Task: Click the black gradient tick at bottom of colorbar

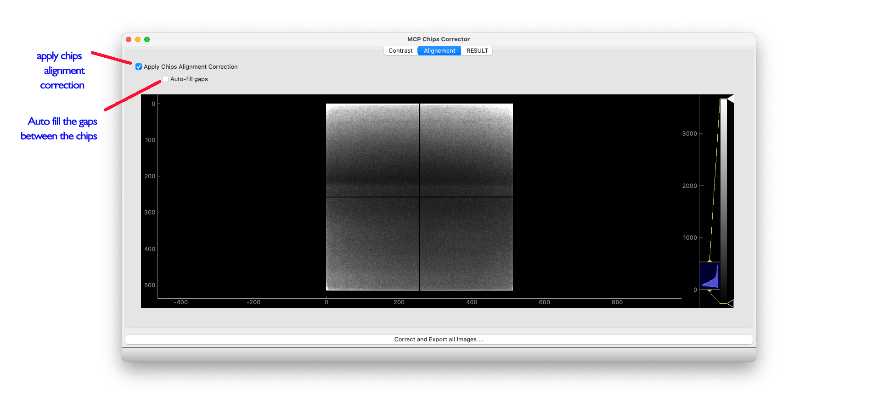Action: click(731, 303)
